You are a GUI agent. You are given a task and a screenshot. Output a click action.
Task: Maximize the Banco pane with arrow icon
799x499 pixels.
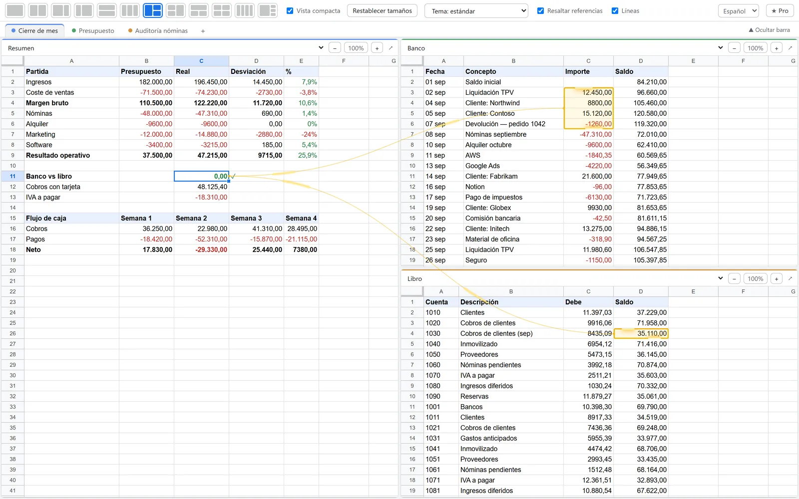[790, 48]
